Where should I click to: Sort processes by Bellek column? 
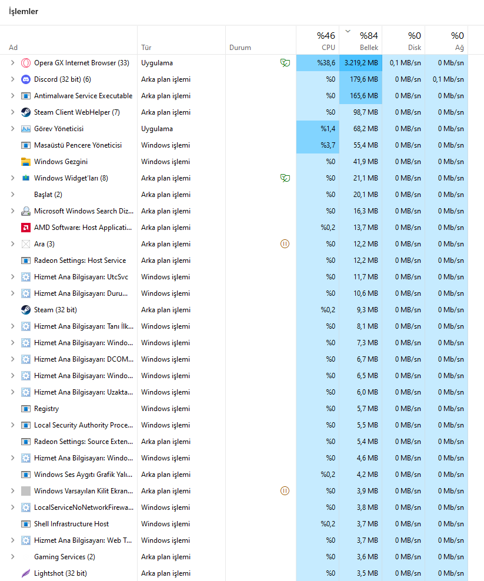click(361, 40)
